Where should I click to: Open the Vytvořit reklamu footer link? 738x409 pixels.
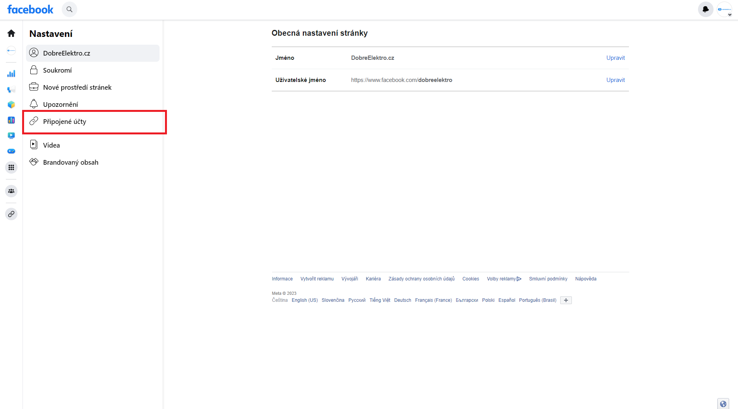(x=317, y=279)
